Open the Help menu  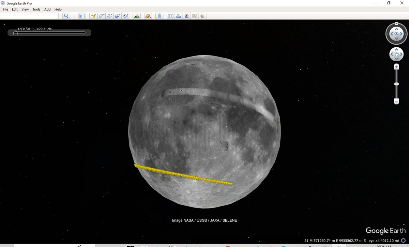pos(58,9)
